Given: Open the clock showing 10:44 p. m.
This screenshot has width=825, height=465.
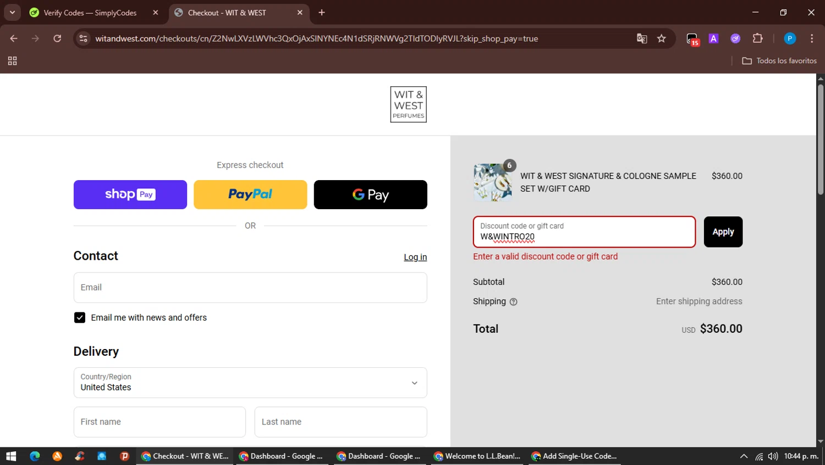Looking at the screenshot, I should pos(801,456).
